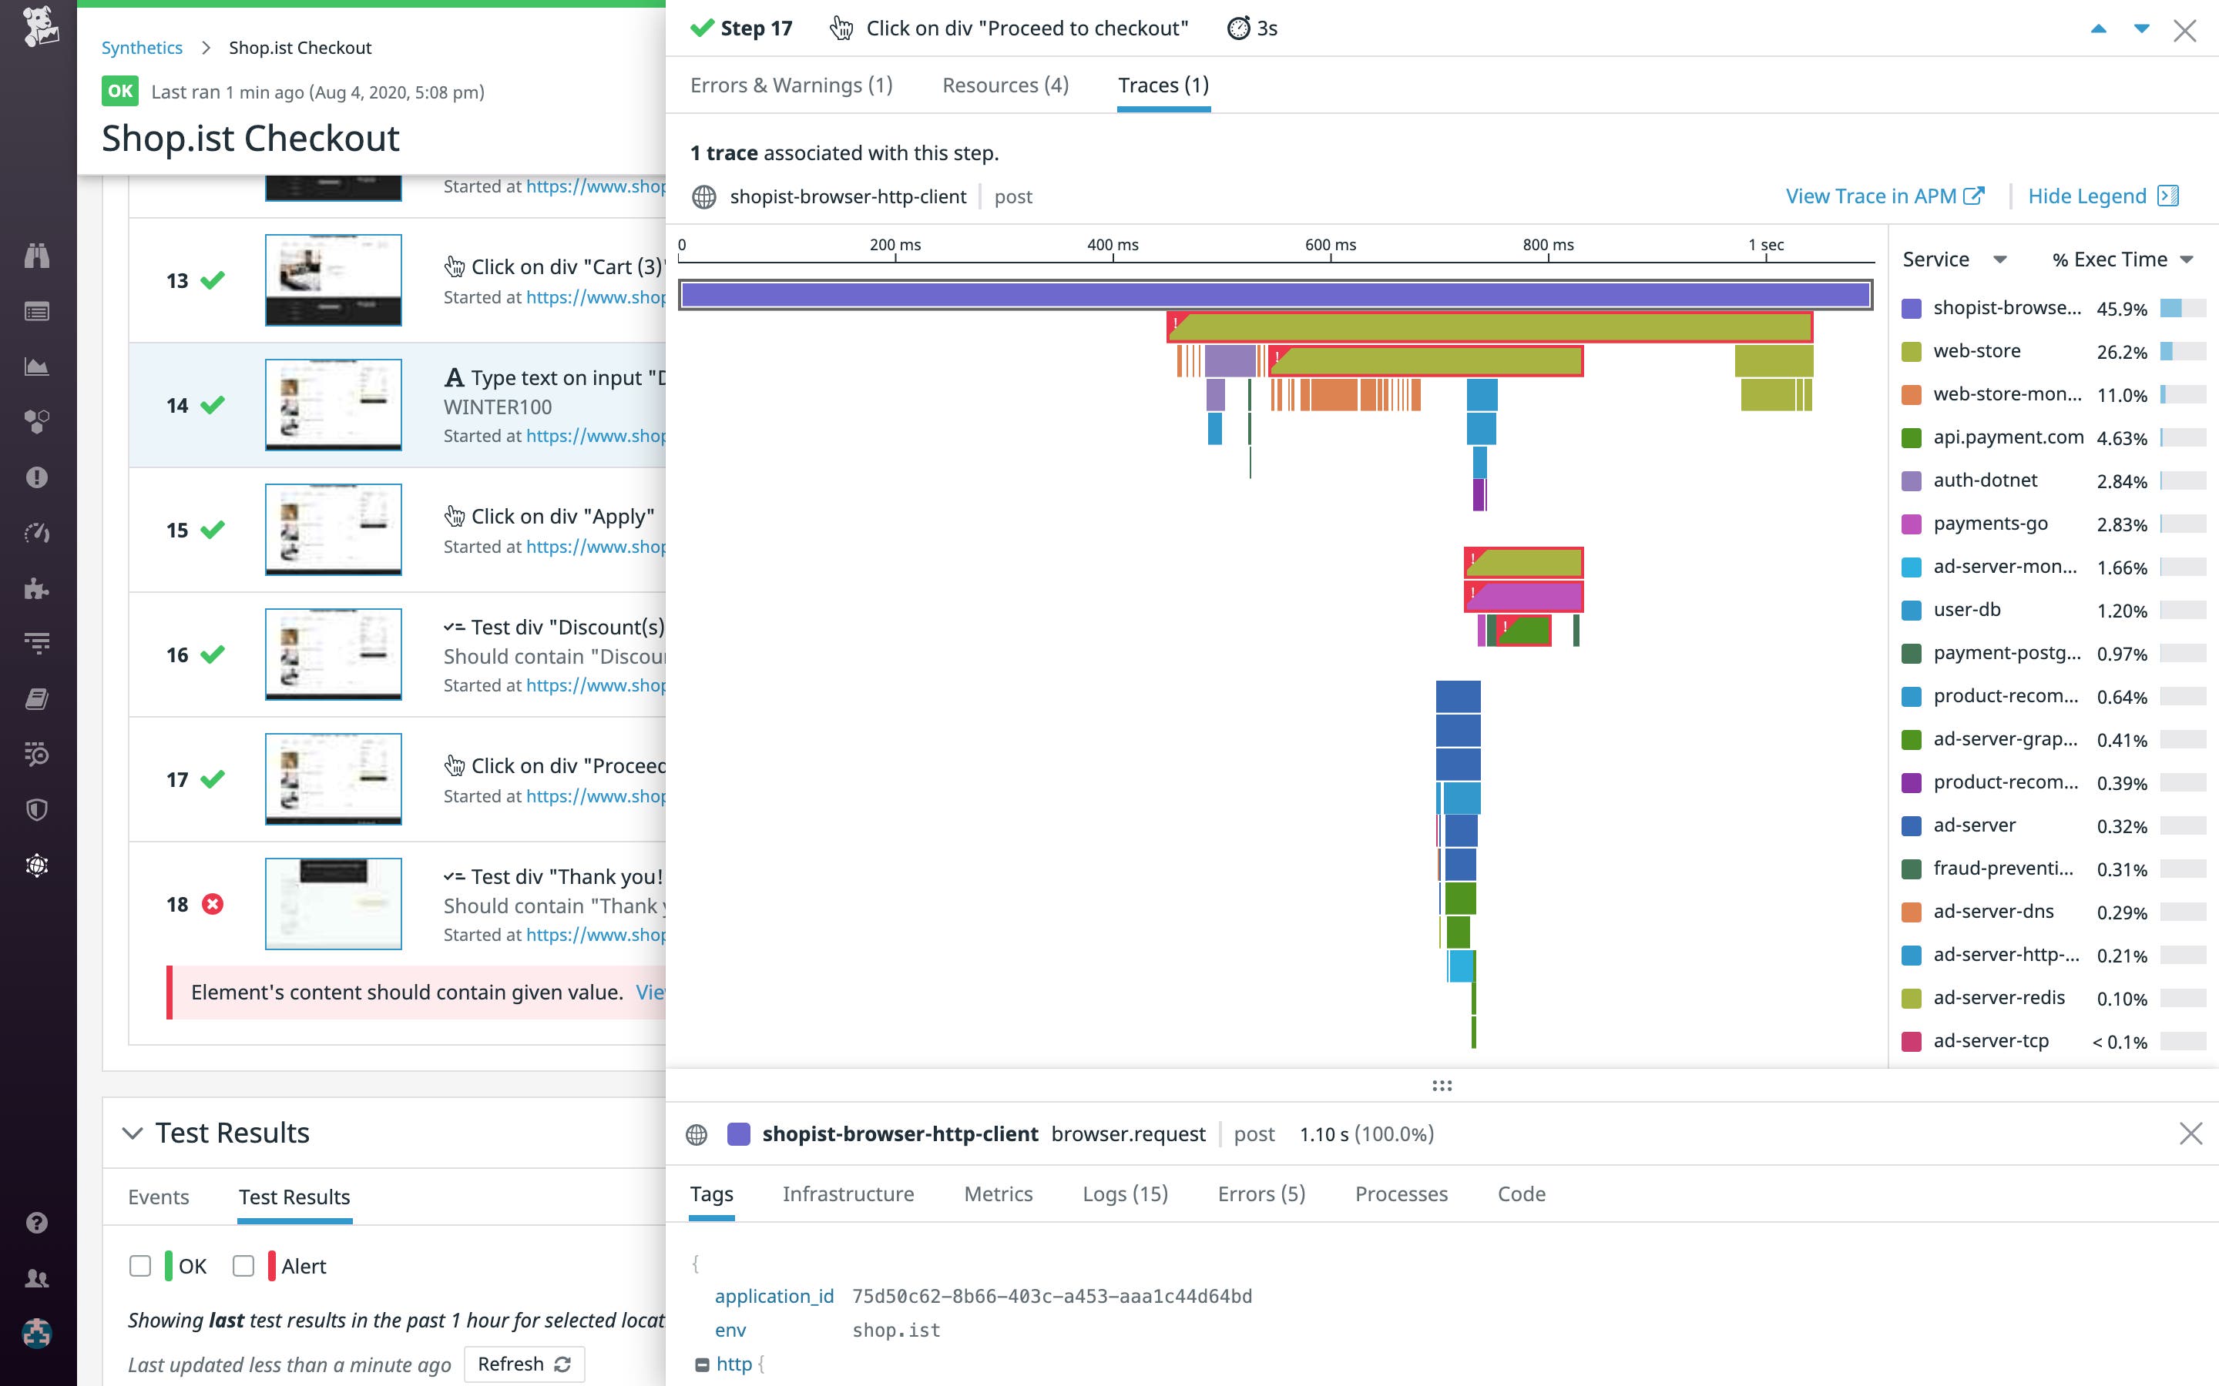Image resolution: width=2219 pixels, height=1386 pixels.
Task: Open Security via the shield sidebar icon
Action: click(37, 809)
